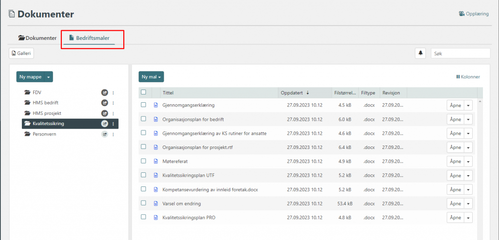Check the box for Gjennomgangserklæring
This screenshot has width=499, height=240.
[143, 105]
